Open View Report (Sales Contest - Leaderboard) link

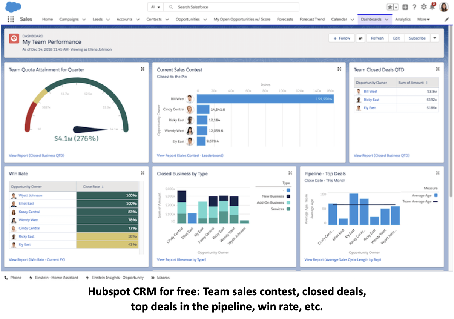[190, 155]
